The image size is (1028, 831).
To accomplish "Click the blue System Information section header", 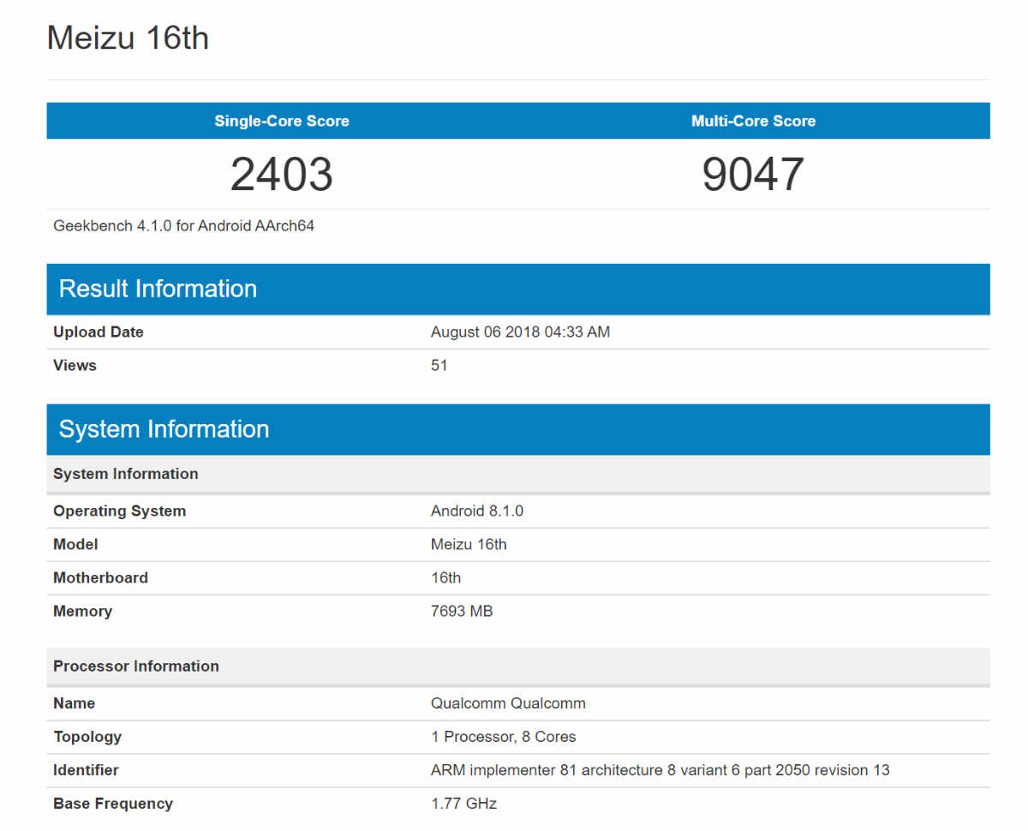I will [x=518, y=429].
